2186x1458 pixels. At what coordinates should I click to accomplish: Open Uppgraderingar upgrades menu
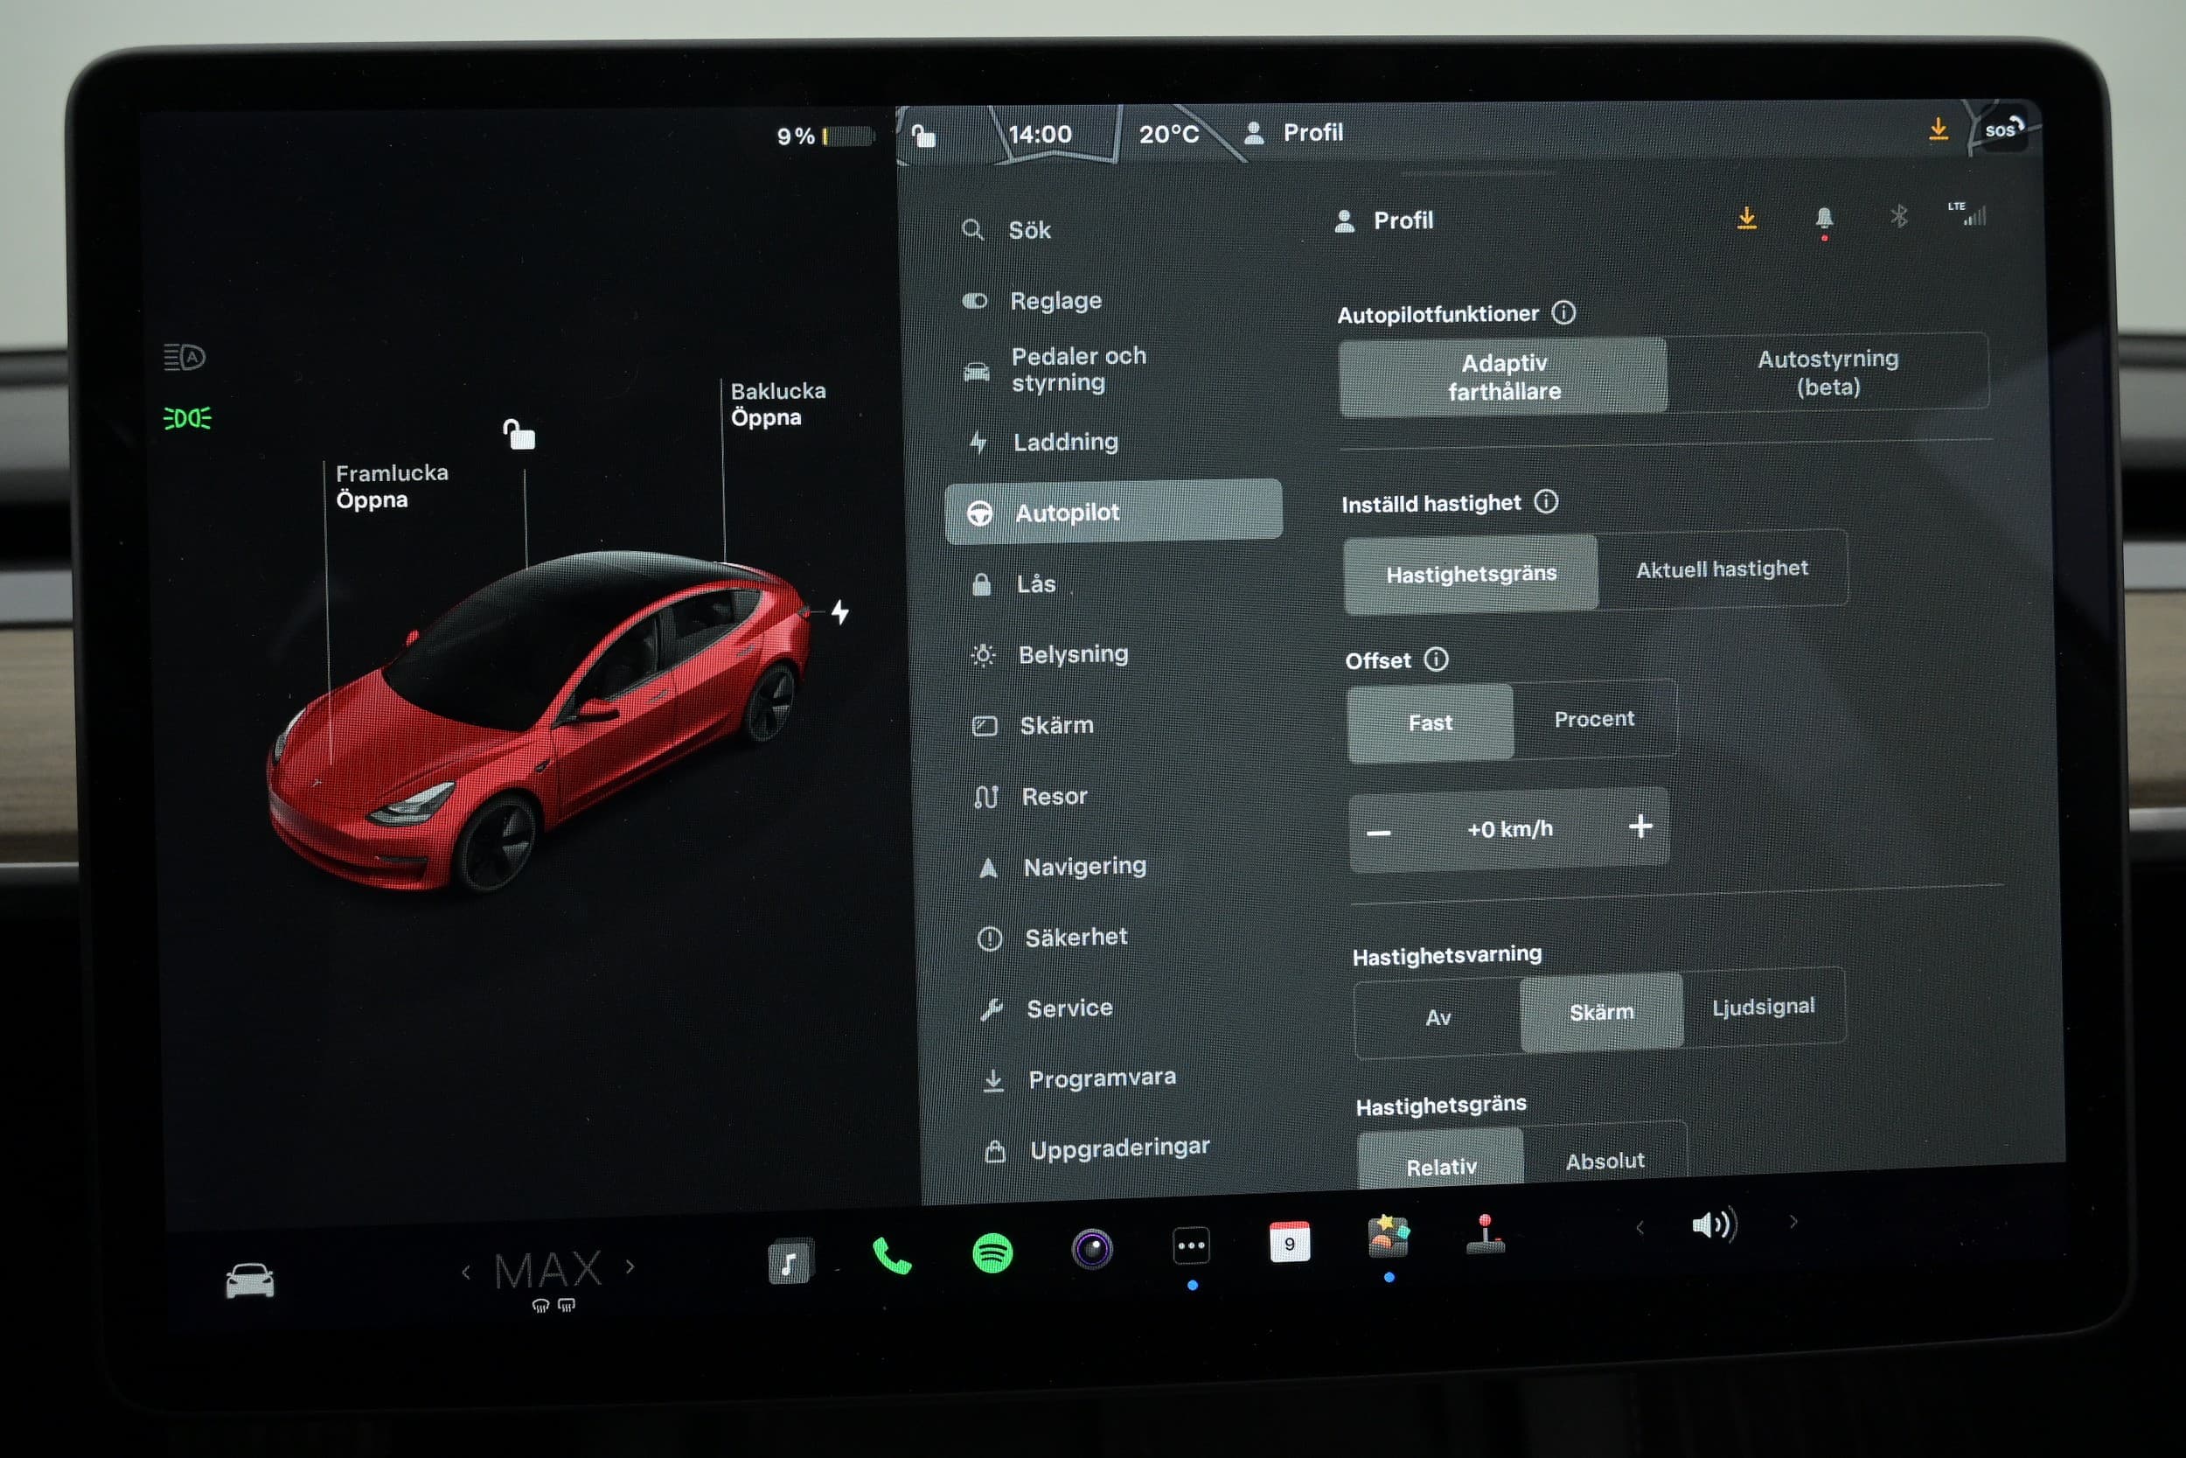(x=1097, y=1149)
